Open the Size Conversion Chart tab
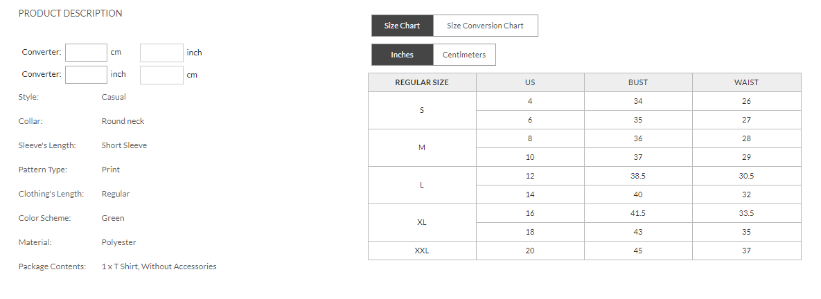The height and width of the screenshot is (299, 821). 485,26
